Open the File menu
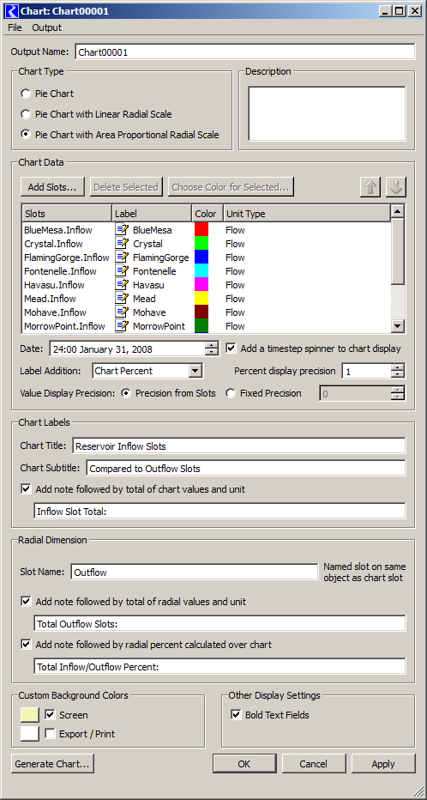 pyautogui.click(x=15, y=27)
